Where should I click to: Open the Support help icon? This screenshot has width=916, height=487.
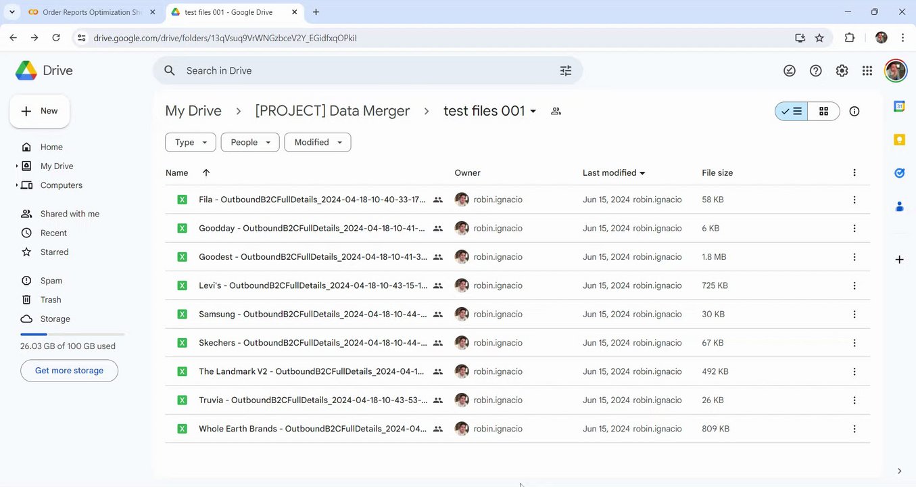[x=816, y=70]
